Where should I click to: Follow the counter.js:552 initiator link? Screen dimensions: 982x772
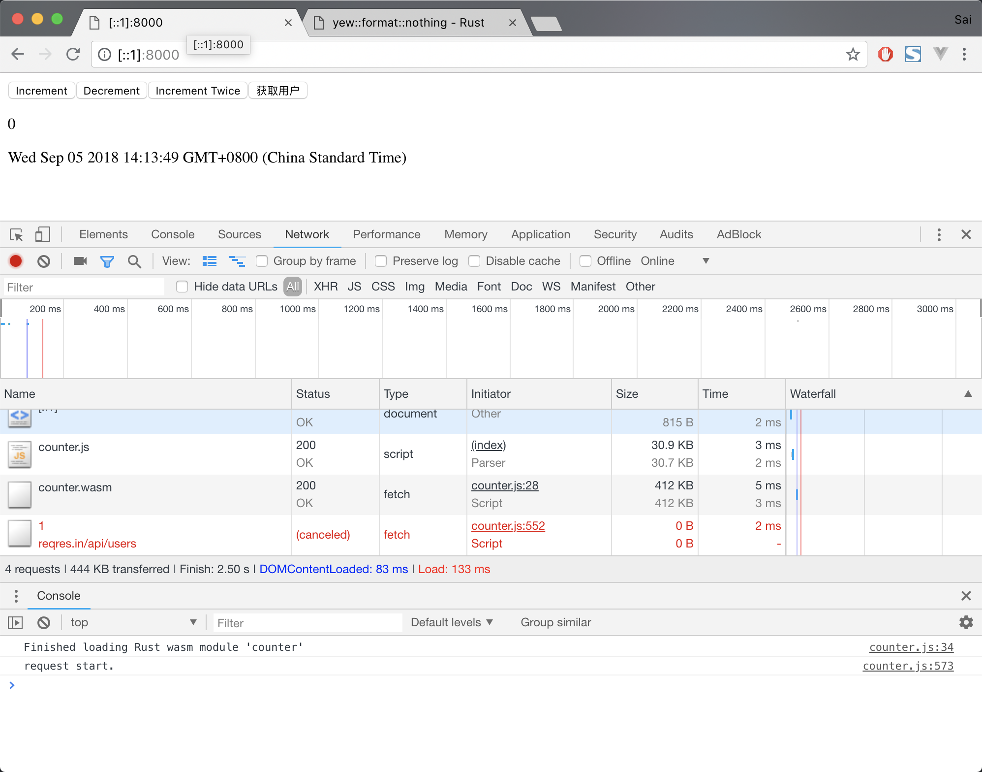click(x=508, y=526)
